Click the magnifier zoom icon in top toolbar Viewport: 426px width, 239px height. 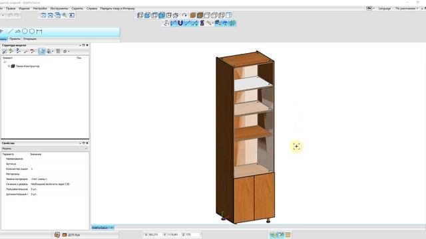click(65, 15)
